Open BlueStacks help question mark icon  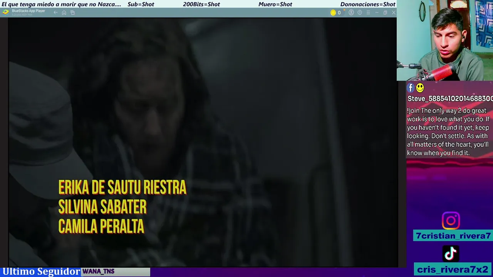point(360,13)
